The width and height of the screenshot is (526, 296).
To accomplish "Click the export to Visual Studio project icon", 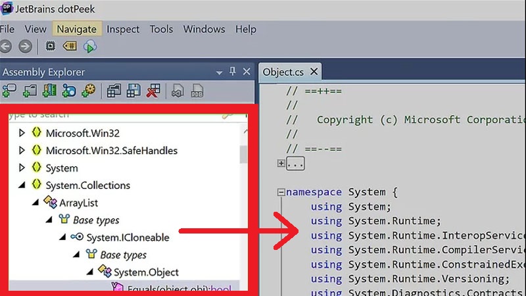I will pyautogui.click(x=178, y=91).
